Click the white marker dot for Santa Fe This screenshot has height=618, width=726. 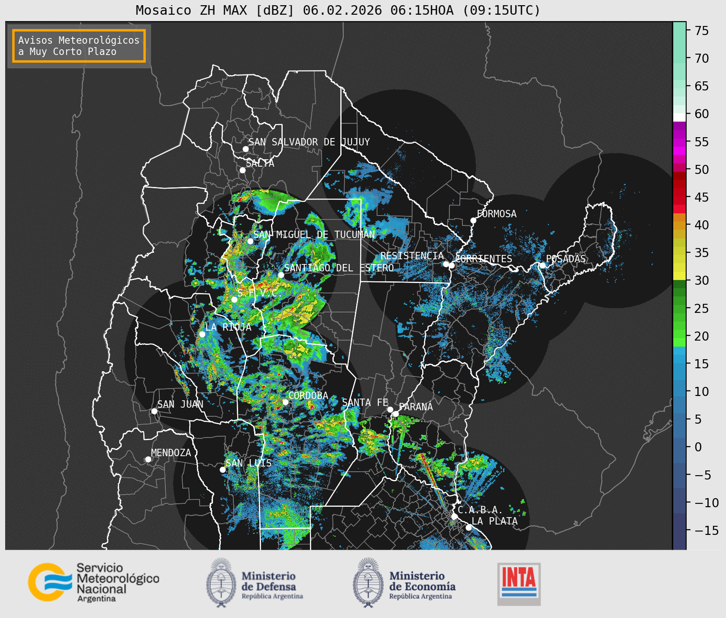click(390, 409)
